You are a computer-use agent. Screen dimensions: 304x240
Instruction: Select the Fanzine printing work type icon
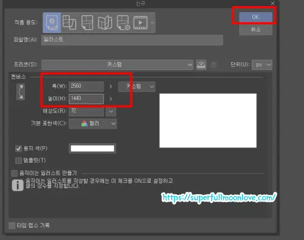point(105,23)
